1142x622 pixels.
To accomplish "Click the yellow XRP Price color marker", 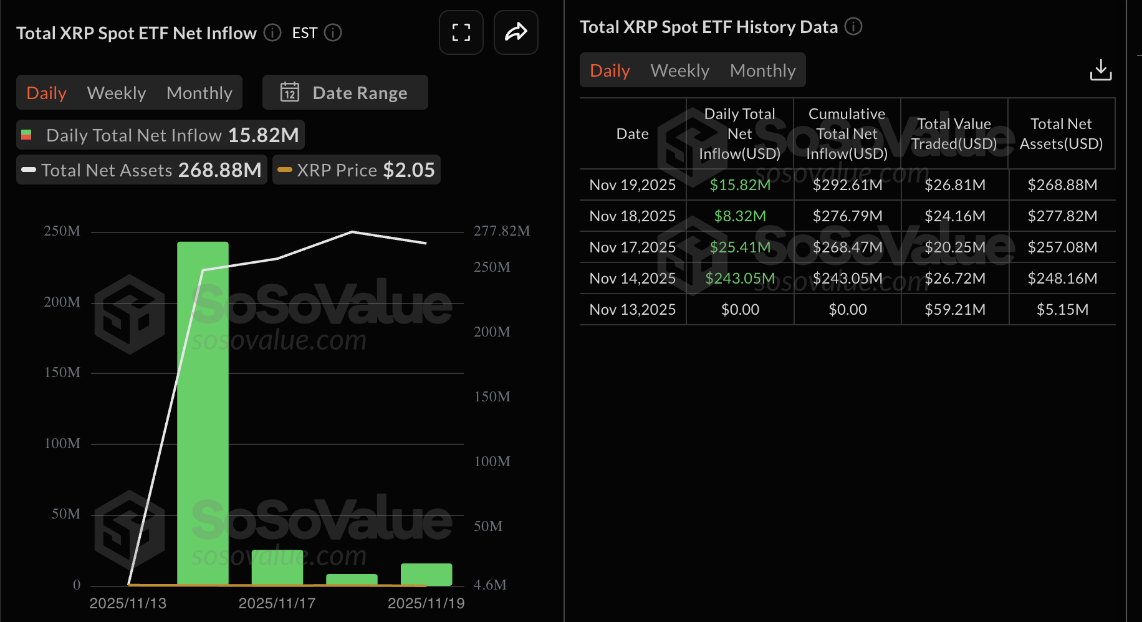I will (284, 170).
